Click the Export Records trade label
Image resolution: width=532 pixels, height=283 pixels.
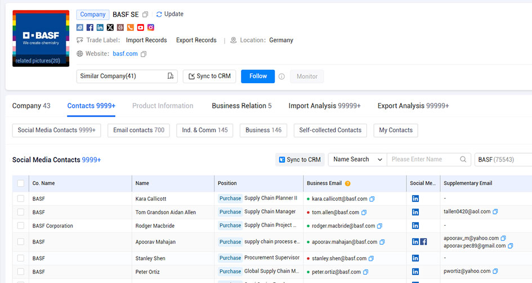pos(196,41)
